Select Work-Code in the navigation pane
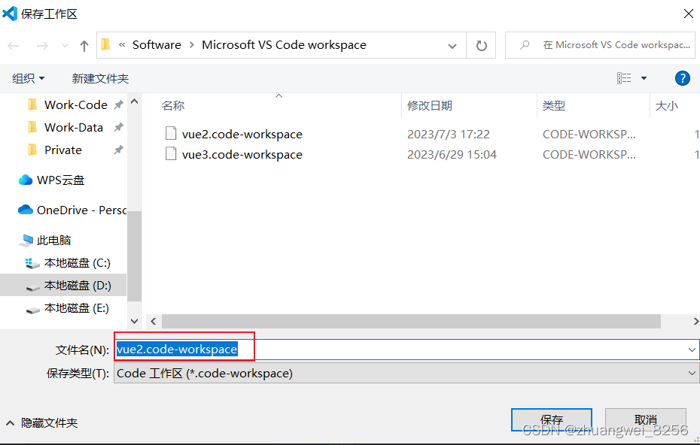 76,104
